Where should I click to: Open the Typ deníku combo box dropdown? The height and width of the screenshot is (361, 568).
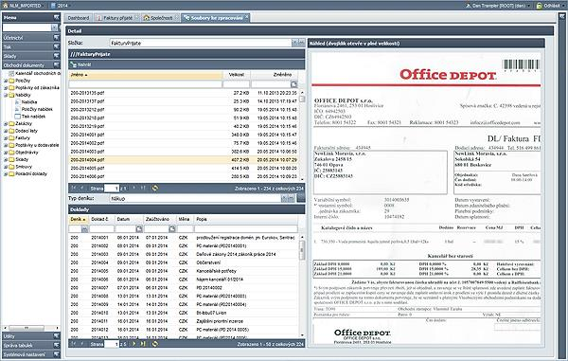pos(291,198)
